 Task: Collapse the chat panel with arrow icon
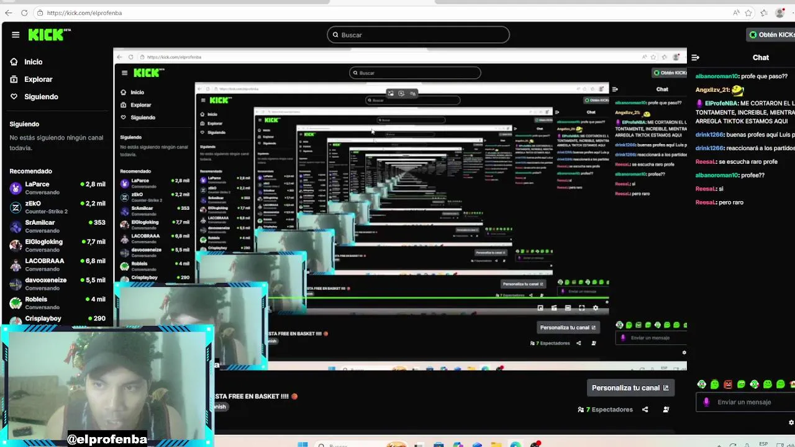click(x=696, y=57)
